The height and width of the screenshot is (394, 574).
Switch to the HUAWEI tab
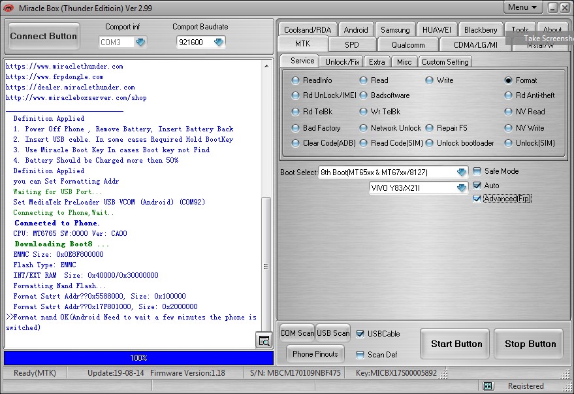437,29
